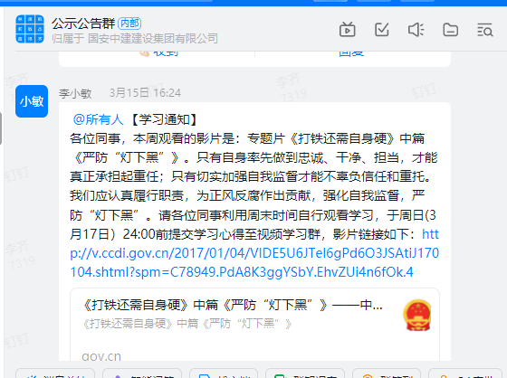Click the gov.cn source label in preview
The width and height of the screenshot is (507, 378).
click(x=101, y=356)
